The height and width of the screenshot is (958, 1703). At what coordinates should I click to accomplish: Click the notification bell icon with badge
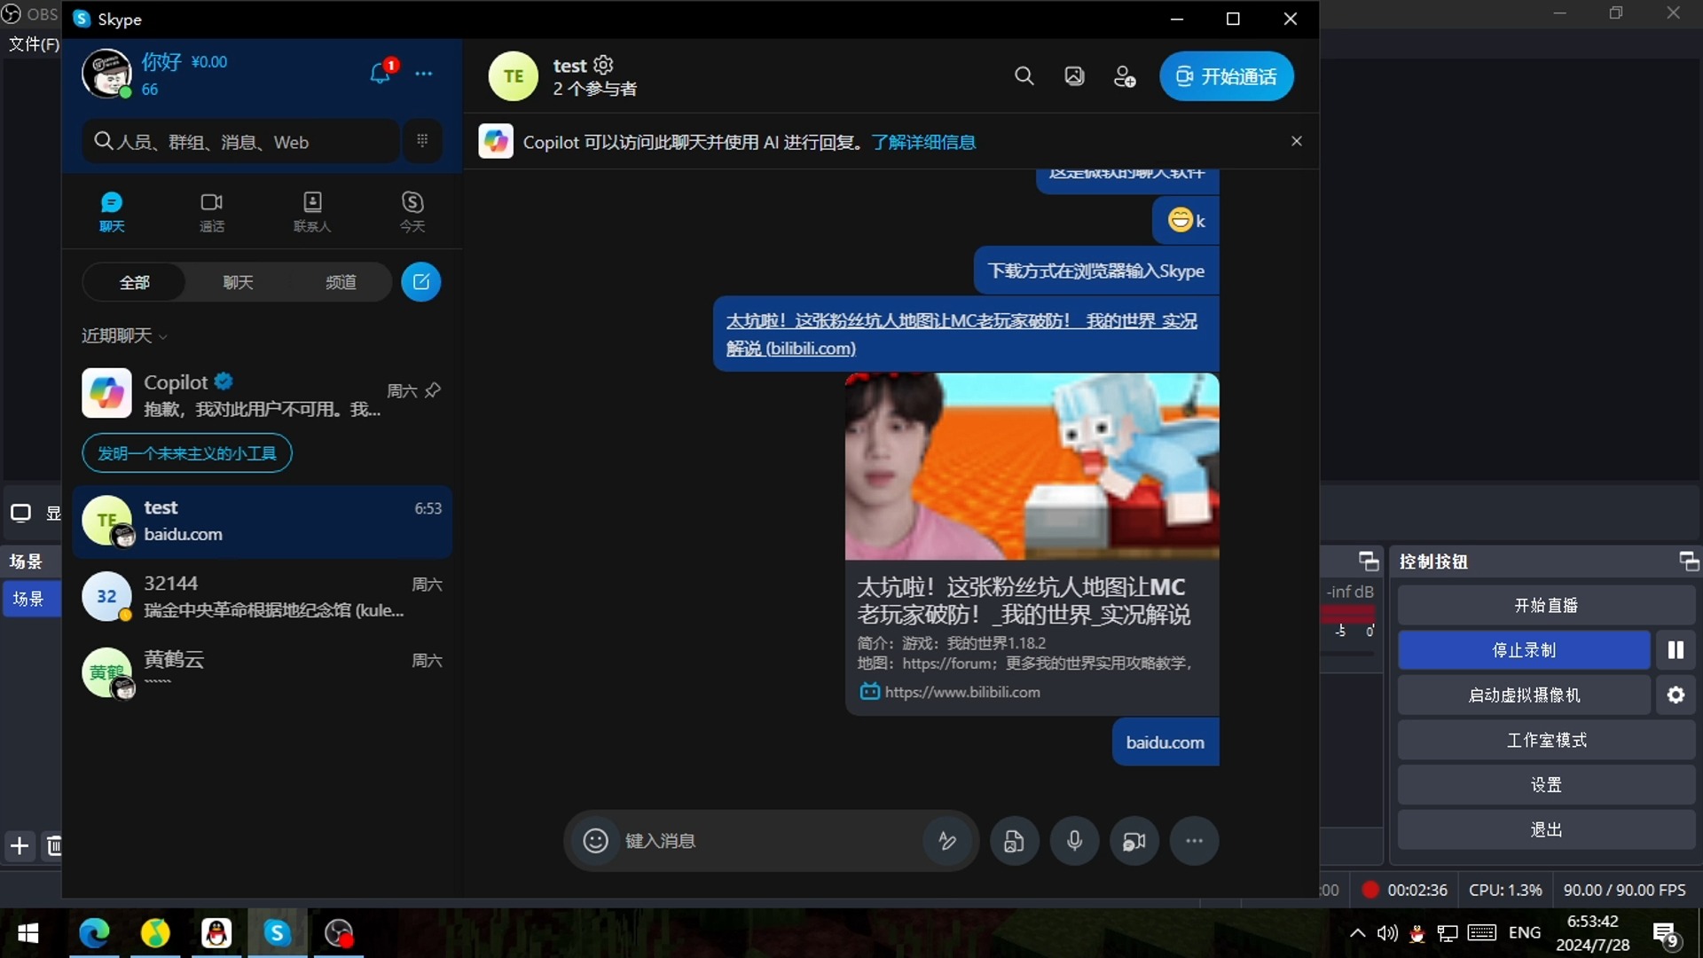coord(379,73)
